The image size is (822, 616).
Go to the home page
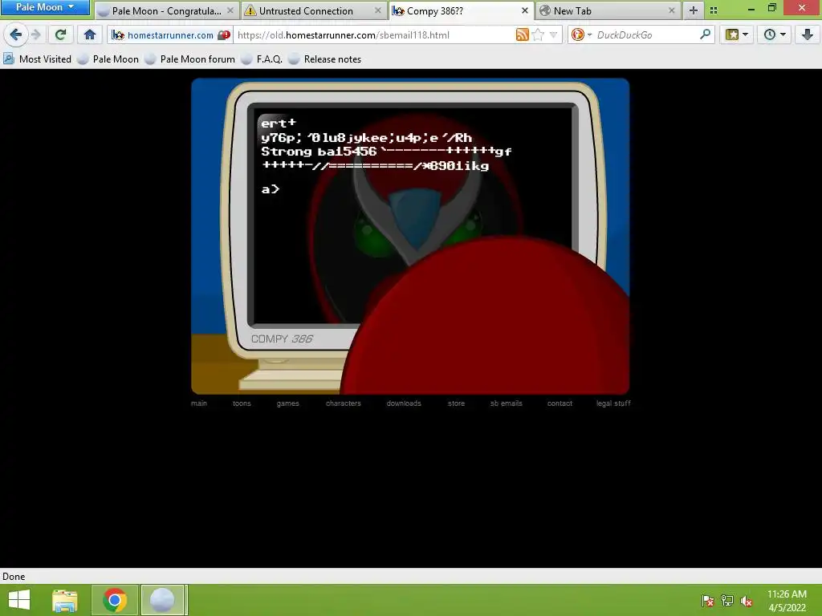[x=90, y=35]
